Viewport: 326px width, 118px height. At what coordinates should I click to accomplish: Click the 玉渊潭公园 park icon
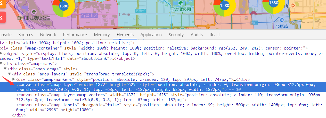pos(181,3)
